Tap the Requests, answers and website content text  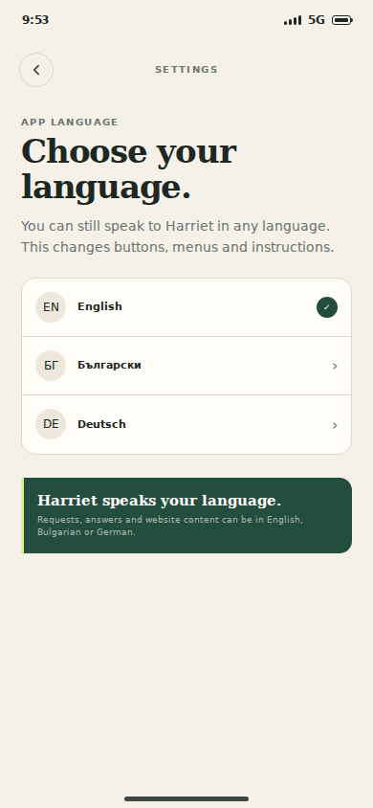tap(170, 526)
